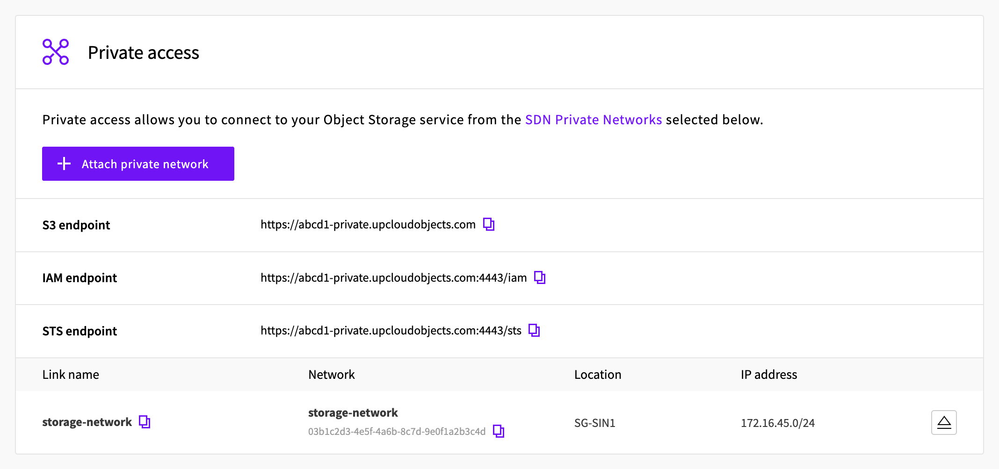This screenshot has width=999, height=469.
Task: Copy the storage-network link name
Action: pyautogui.click(x=145, y=422)
